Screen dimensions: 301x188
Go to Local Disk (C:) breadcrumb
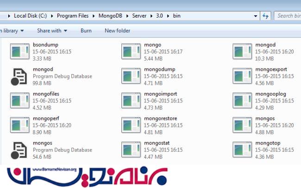pos(30,16)
